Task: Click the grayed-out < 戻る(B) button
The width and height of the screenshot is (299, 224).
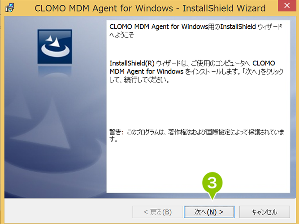Action: click(x=157, y=212)
